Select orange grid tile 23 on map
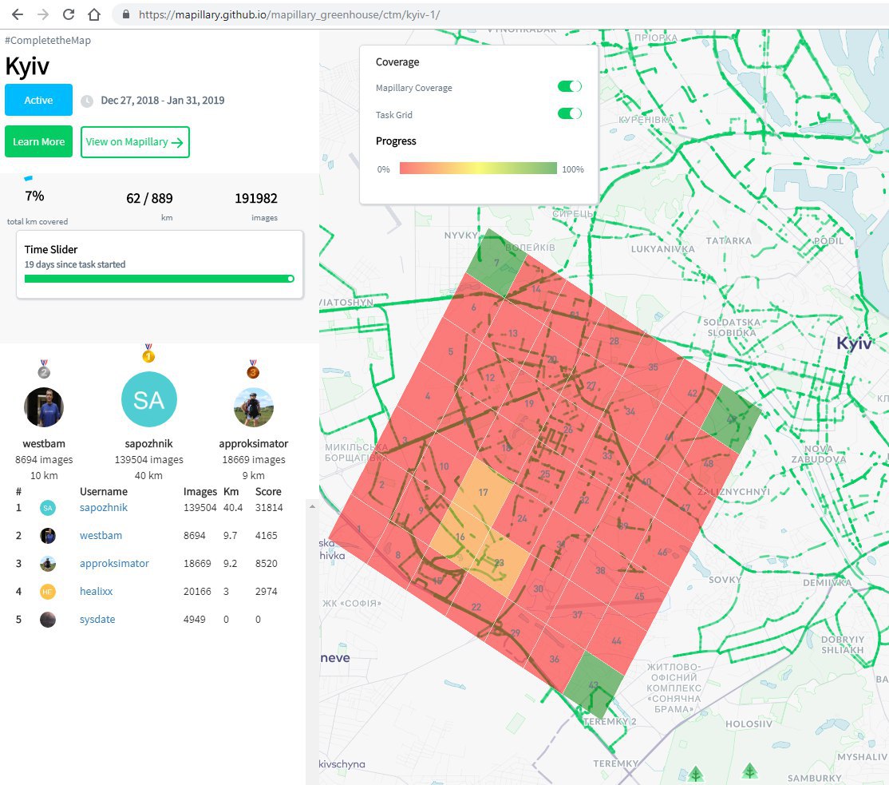This screenshot has width=889, height=785. click(499, 562)
